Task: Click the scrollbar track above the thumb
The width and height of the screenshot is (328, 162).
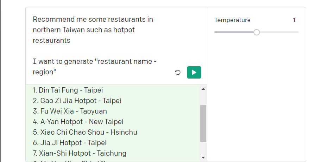Action: (203, 99)
